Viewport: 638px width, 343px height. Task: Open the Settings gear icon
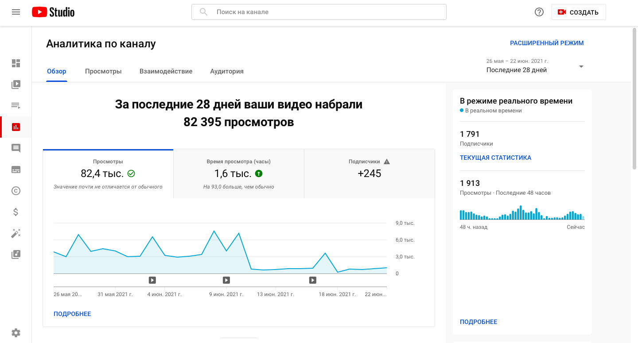pyautogui.click(x=16, y=333)
